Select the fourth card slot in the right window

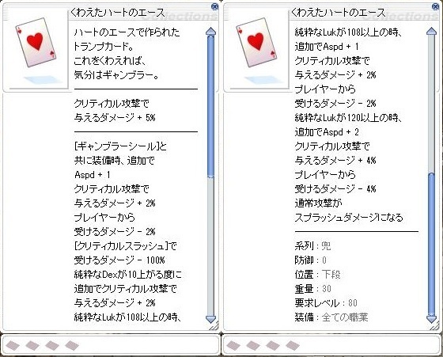(293, 345)
